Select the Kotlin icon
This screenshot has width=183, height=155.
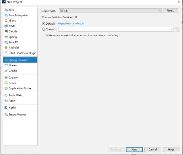(6, 108)
